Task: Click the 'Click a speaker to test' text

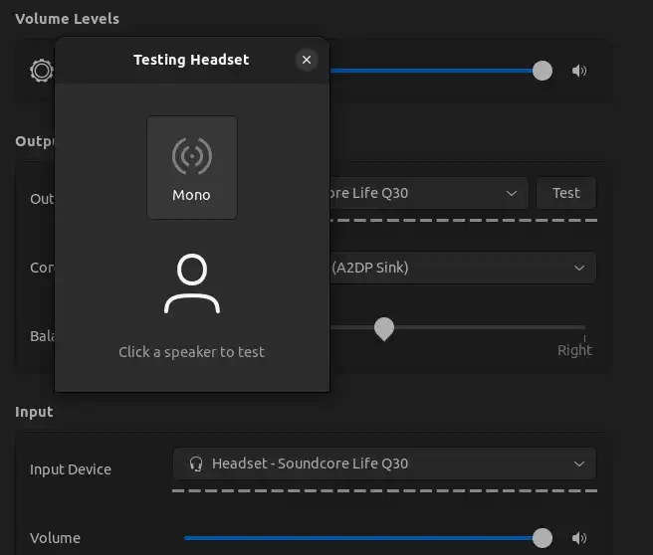Action: (191, 352)
